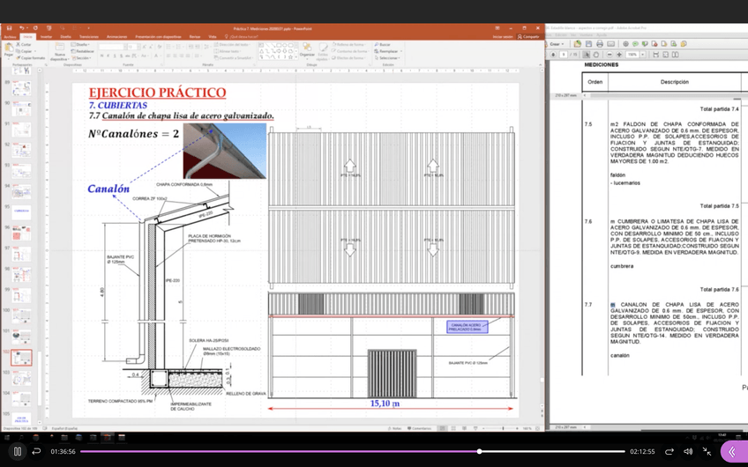Image resolution: width=748 pixels, height=467 pixels.
Task: Select the Acrobat hand pan tool
Action: pos(594,55)
